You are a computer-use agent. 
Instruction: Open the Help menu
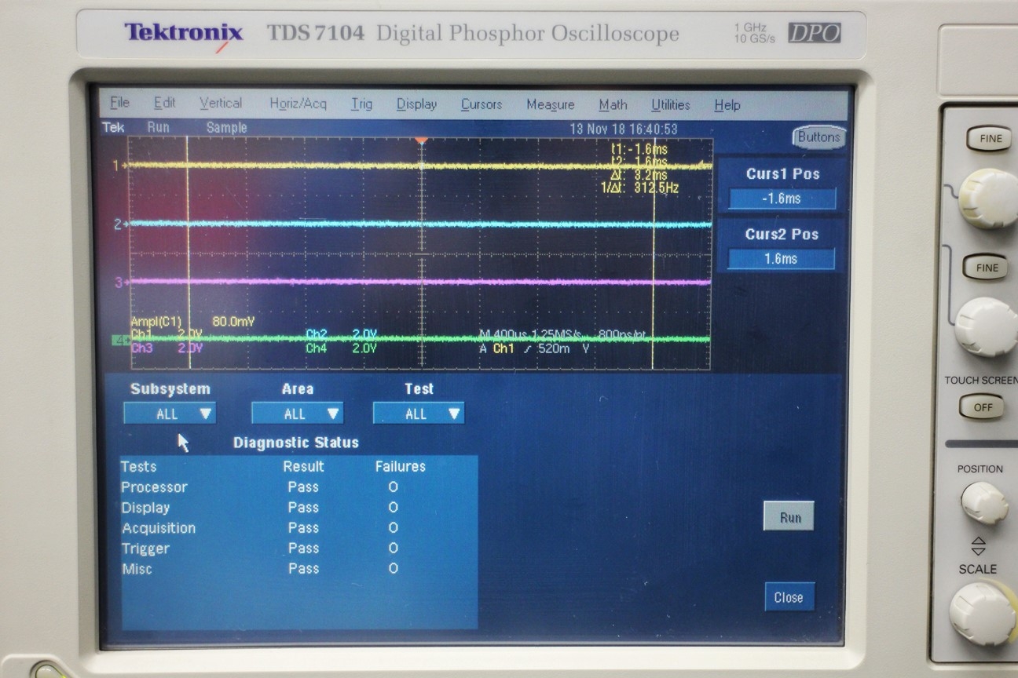727,105
